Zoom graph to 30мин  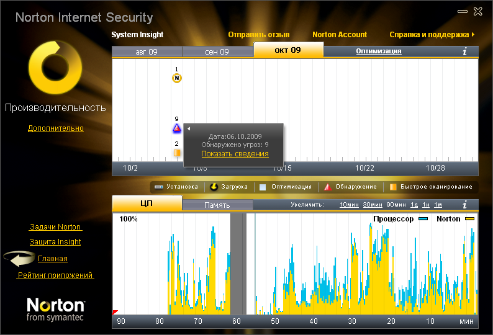pos(373,205)
